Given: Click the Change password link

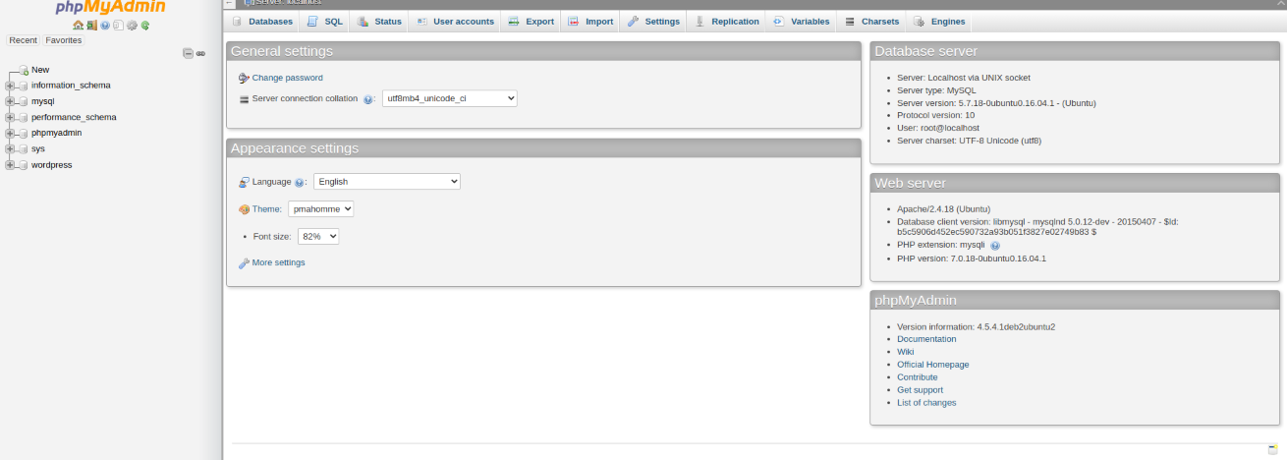Looking at the screenshot, I should 287,78.
